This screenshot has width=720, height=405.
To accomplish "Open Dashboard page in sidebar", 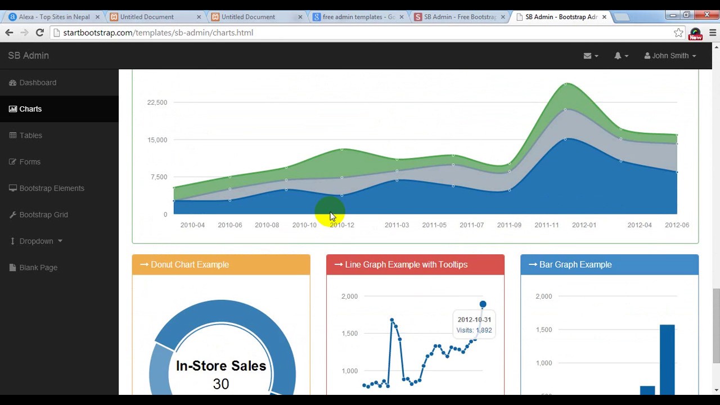I will [59, 83].
